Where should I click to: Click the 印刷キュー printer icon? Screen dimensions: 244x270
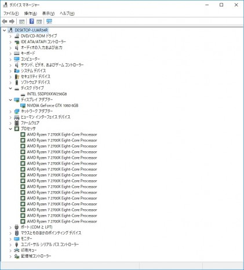click(x=17, y=250)
